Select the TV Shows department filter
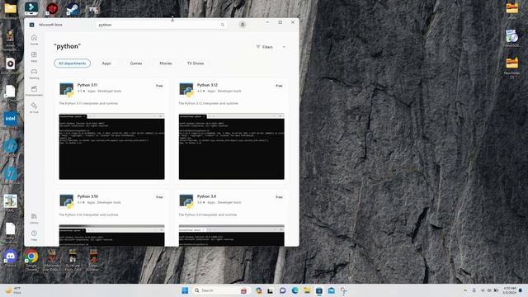Viewport: 528px width, 297px height. (x=196, y=64)
